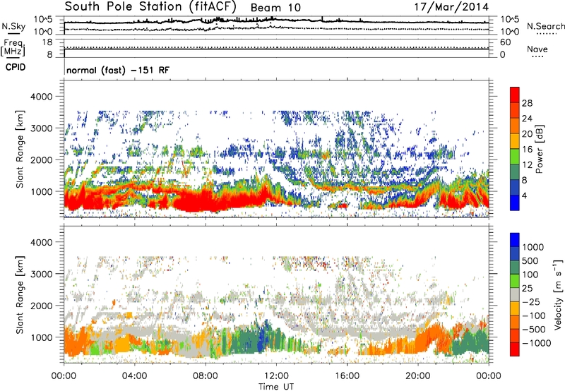Click the teal 100–500 Velocity colorbar segment

(x=515, y=267)
